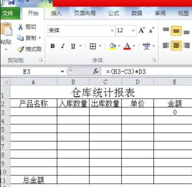The width and height of the screenshot is (192, 187).
Task: Select column A header
Action: 33,82
